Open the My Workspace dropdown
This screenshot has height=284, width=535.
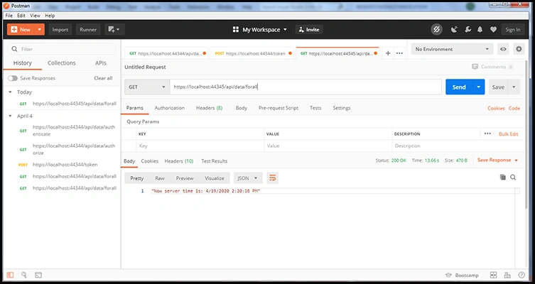tap(259, 30)
